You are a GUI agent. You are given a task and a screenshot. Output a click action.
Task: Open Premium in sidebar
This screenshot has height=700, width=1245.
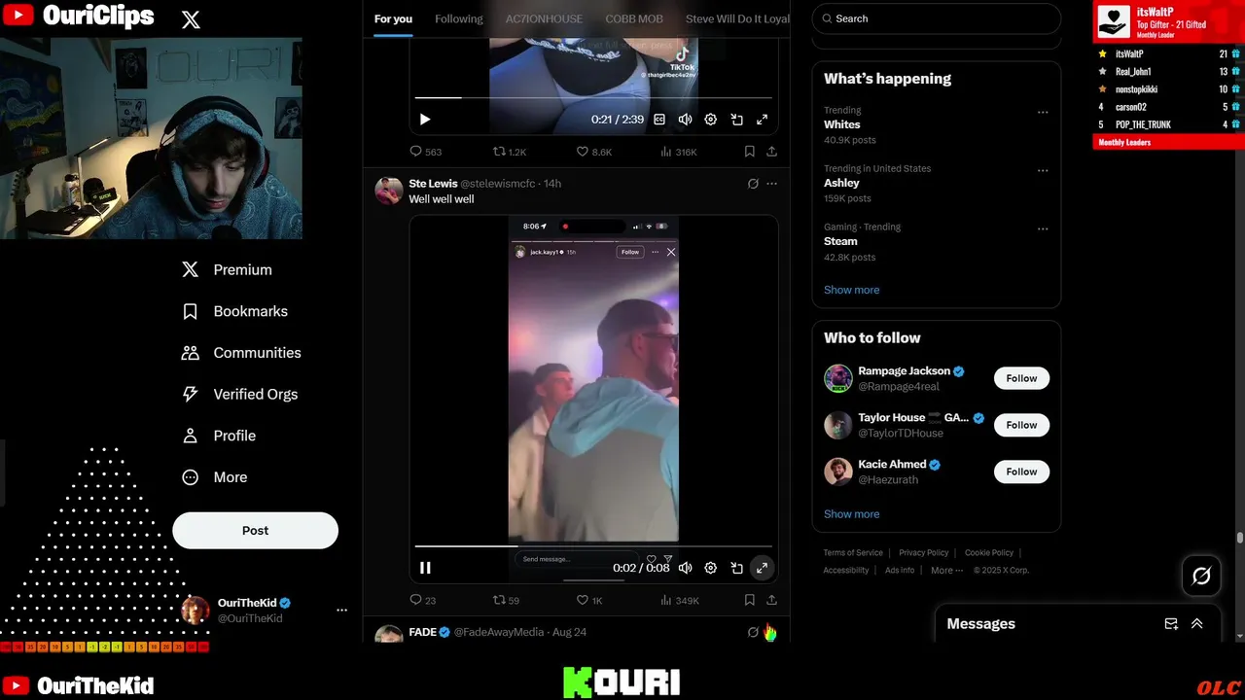point(227,270)
